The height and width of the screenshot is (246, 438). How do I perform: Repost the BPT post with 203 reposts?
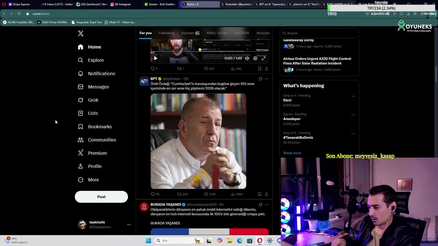(x=182, y=194)
